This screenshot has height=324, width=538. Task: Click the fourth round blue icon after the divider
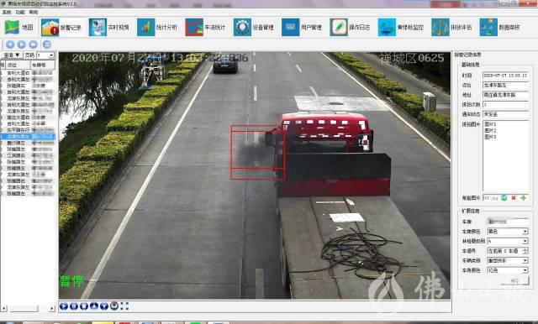point(47,44)
